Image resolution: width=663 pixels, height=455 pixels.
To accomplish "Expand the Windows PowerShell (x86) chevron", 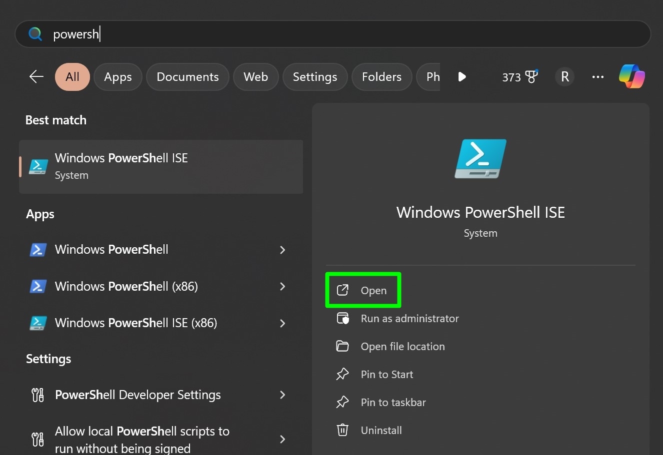I will click(x=282, y=286).
